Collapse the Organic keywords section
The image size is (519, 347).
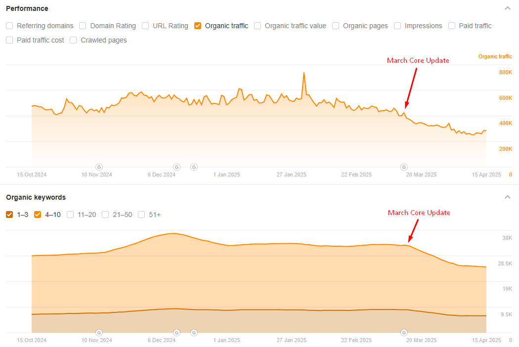coord(508,197)
